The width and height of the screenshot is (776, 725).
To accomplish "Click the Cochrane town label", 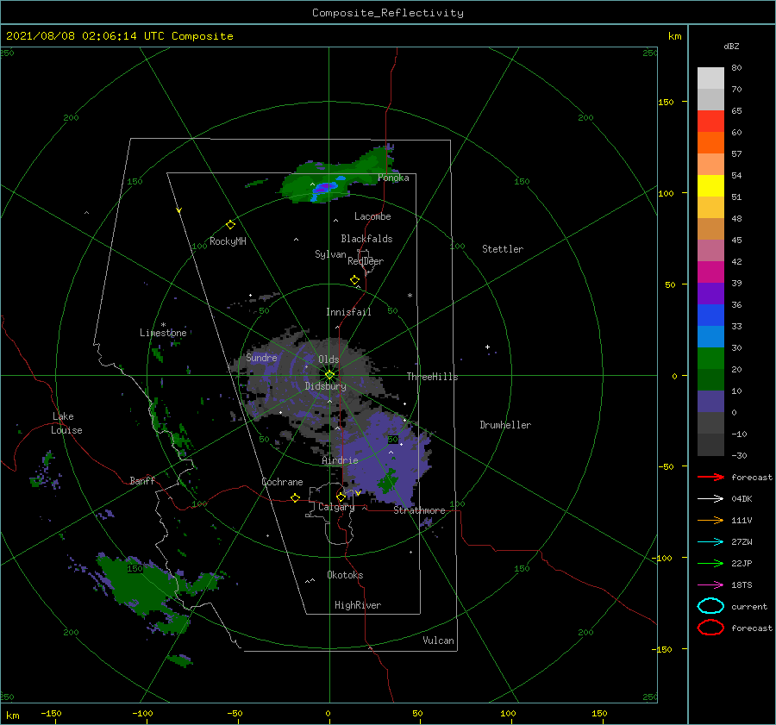I will (282, 482).
